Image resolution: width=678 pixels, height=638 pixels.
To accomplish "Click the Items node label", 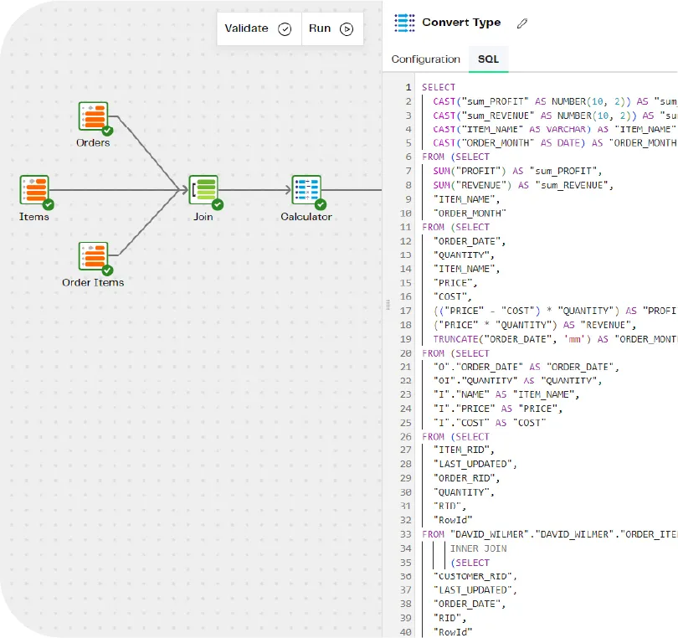I will pyautogui.click(x=34, y=217).
